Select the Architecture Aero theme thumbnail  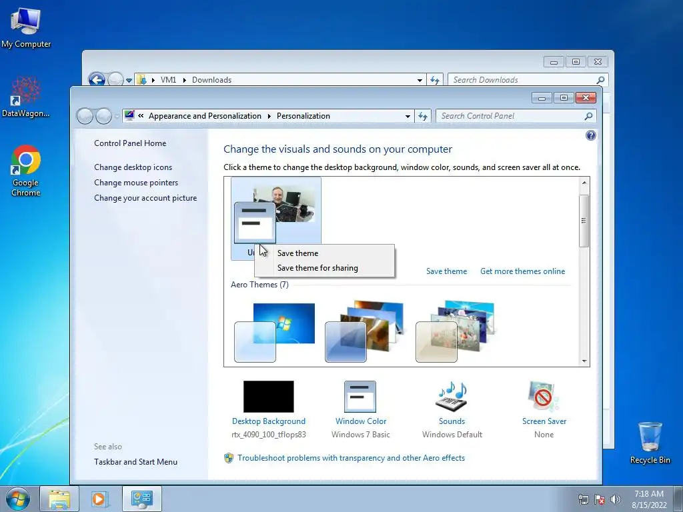click(365, 332)
